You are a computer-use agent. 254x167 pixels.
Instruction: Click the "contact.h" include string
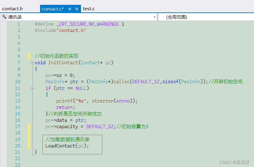point(71,30)
